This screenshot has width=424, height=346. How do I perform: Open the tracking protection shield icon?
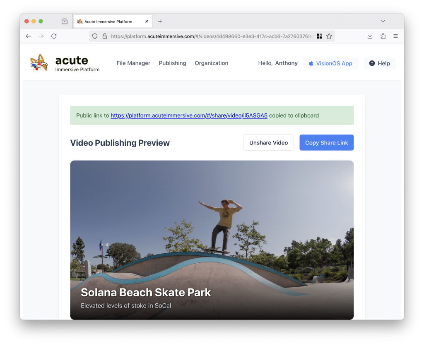[x=95, y=36]
